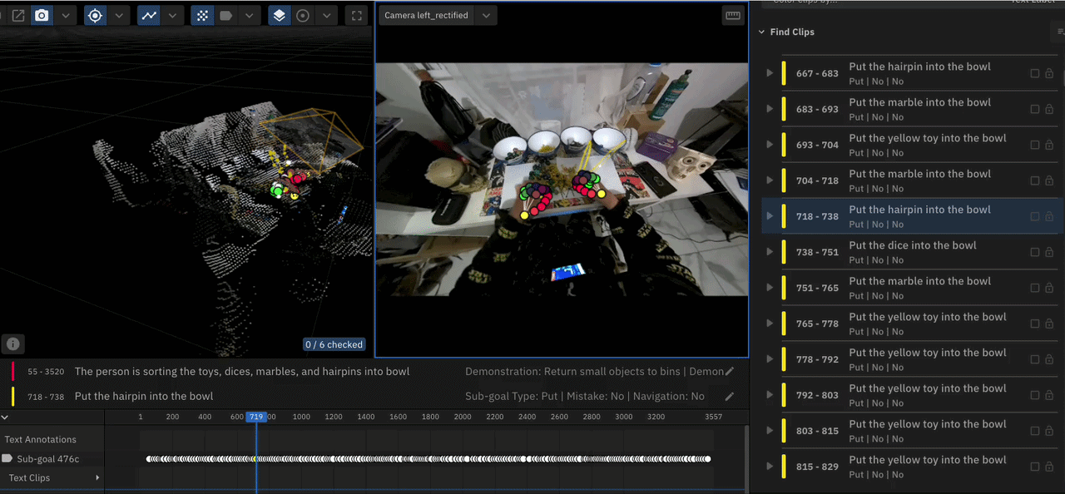The image size is (1065, 494).
Task: Check the checkbox for clip 693 - 704
Action: [1035, 145]
